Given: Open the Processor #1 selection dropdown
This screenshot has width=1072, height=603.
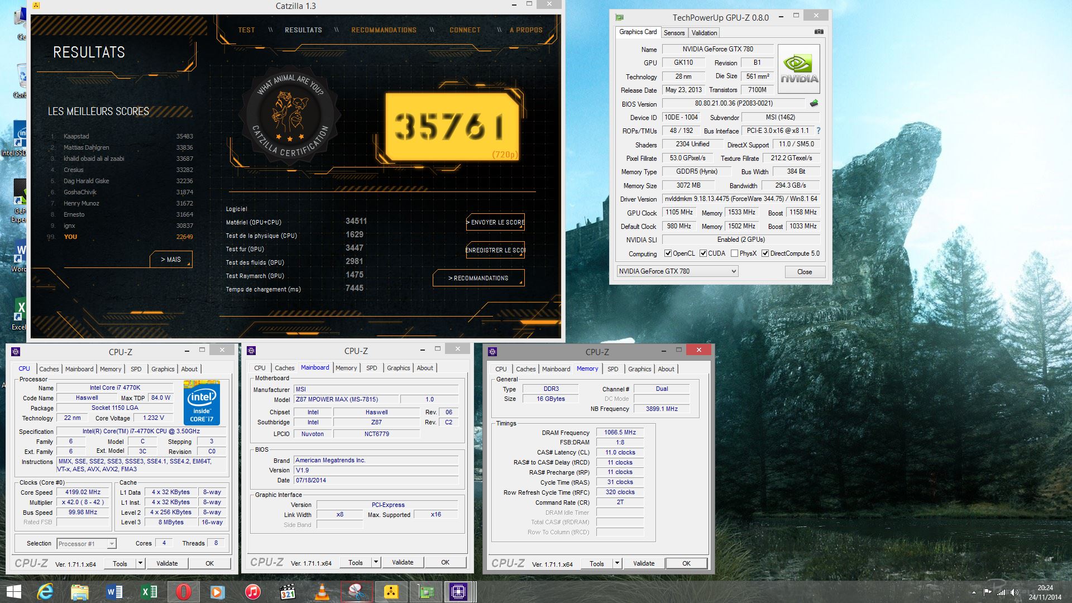Looking at the screenshot, I should click(x=87, y=544).
